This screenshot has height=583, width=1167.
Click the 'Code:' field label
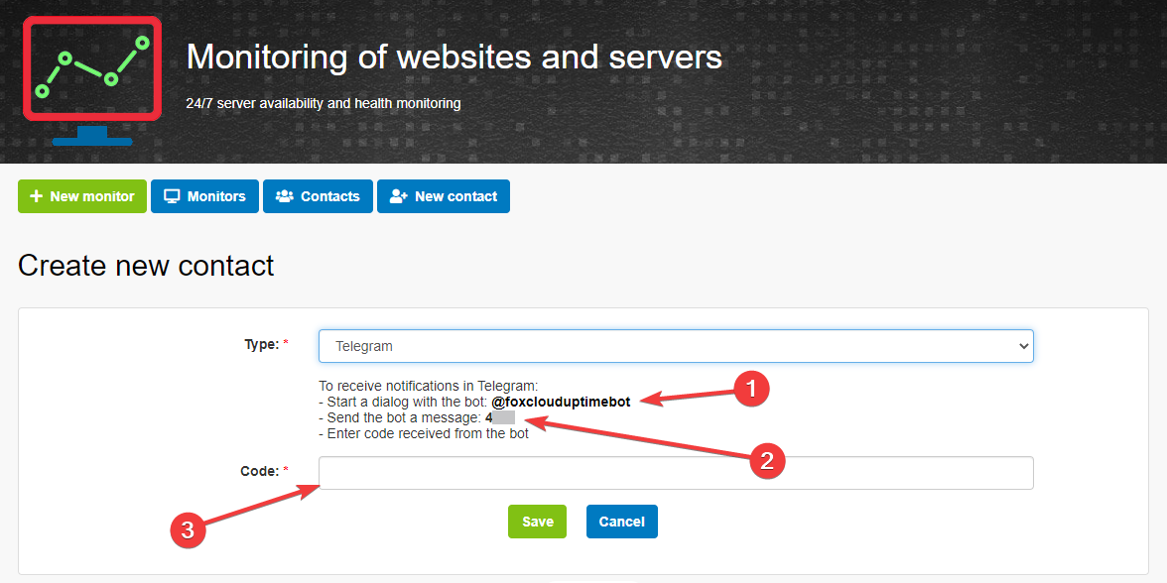(261, 471)
